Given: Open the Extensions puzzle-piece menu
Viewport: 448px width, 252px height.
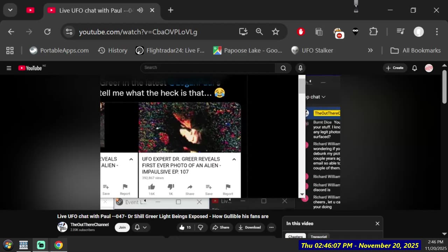Looking at the screenshot, I should [x=373, y=32].
